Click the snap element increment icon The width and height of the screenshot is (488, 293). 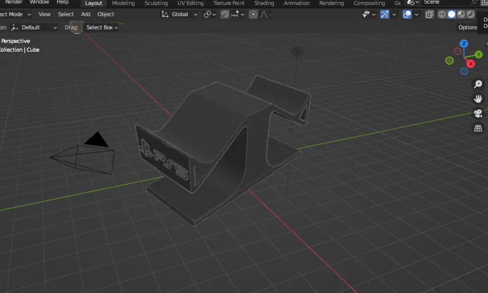(235, 14)
